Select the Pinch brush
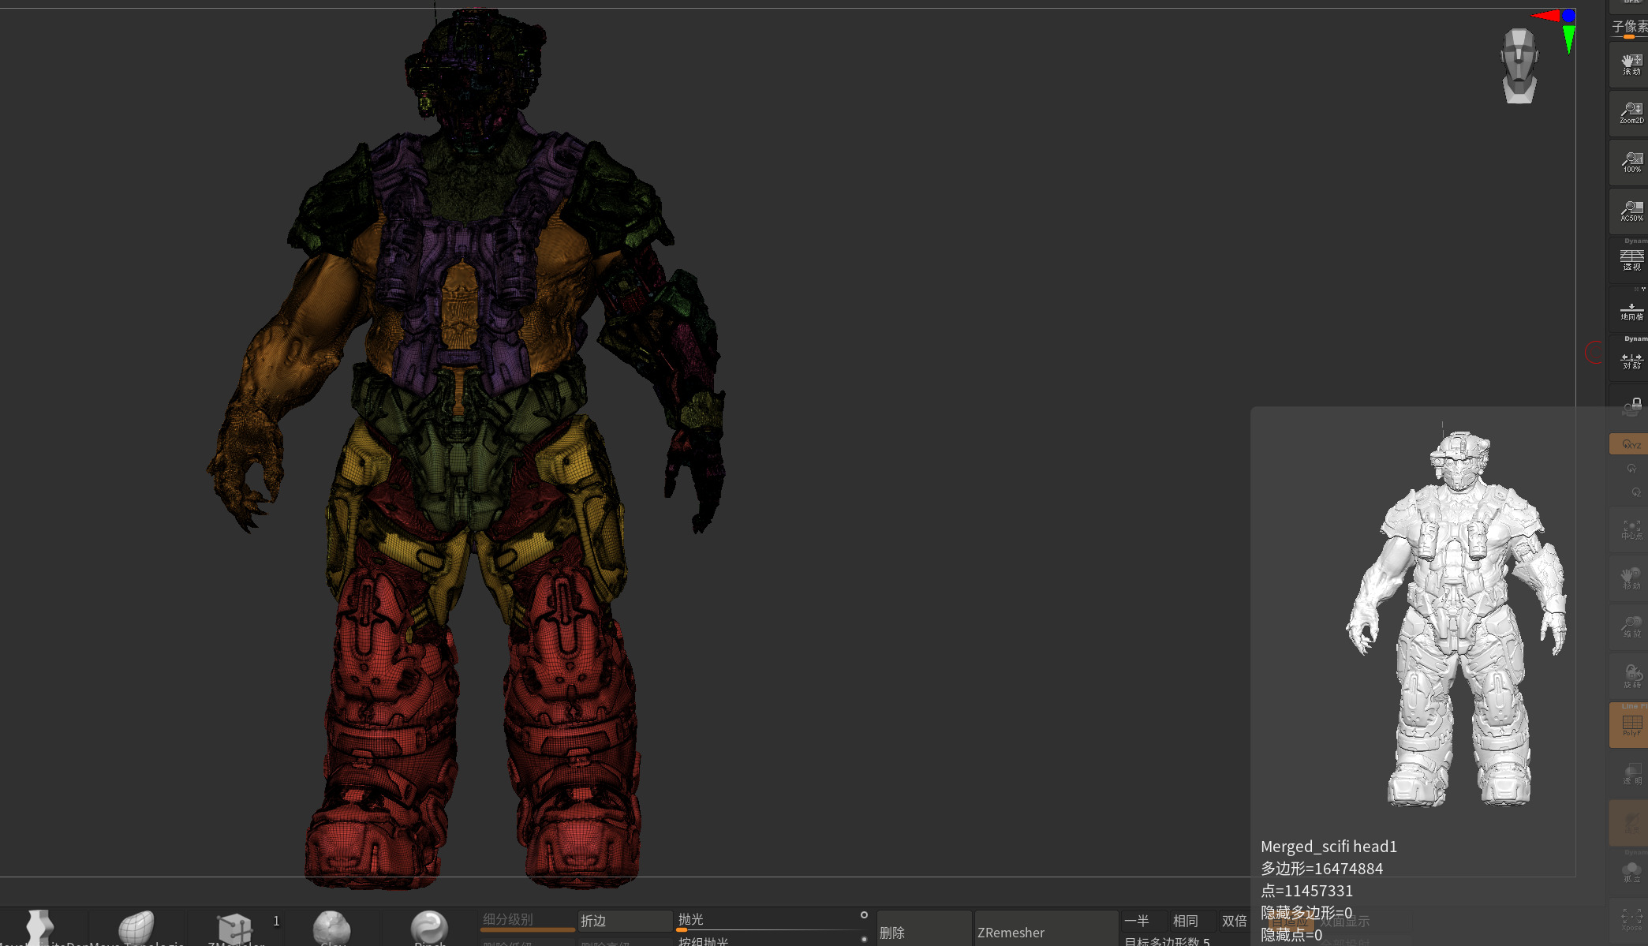This screenshot has width=1648, height=946. 430,928
